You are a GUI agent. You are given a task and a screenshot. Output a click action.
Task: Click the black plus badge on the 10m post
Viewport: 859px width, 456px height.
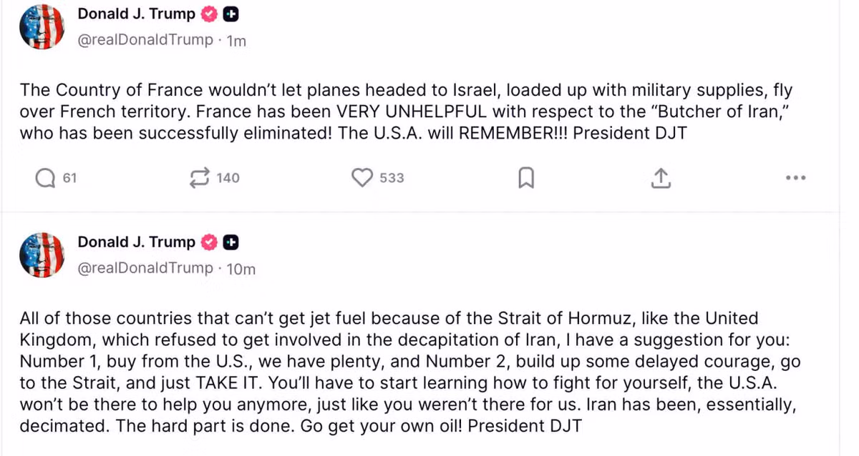[230, 243]
